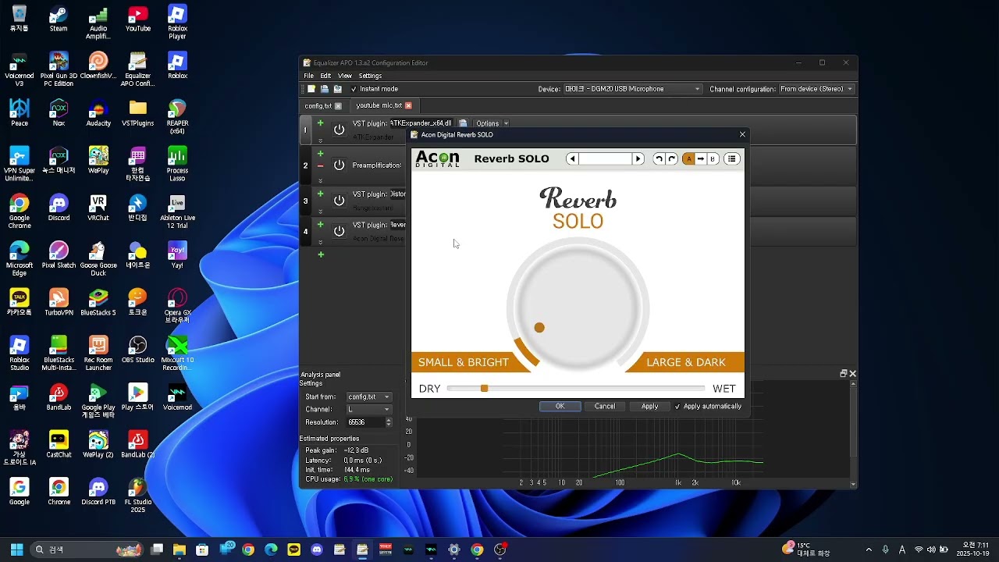Select the next preset arrow
The image size is (999, 562).
click(638, 158)
